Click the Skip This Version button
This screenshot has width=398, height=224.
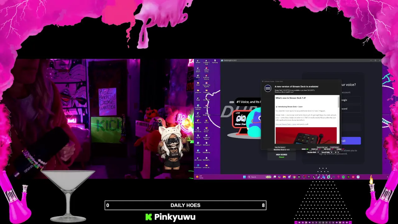[280, 147]
